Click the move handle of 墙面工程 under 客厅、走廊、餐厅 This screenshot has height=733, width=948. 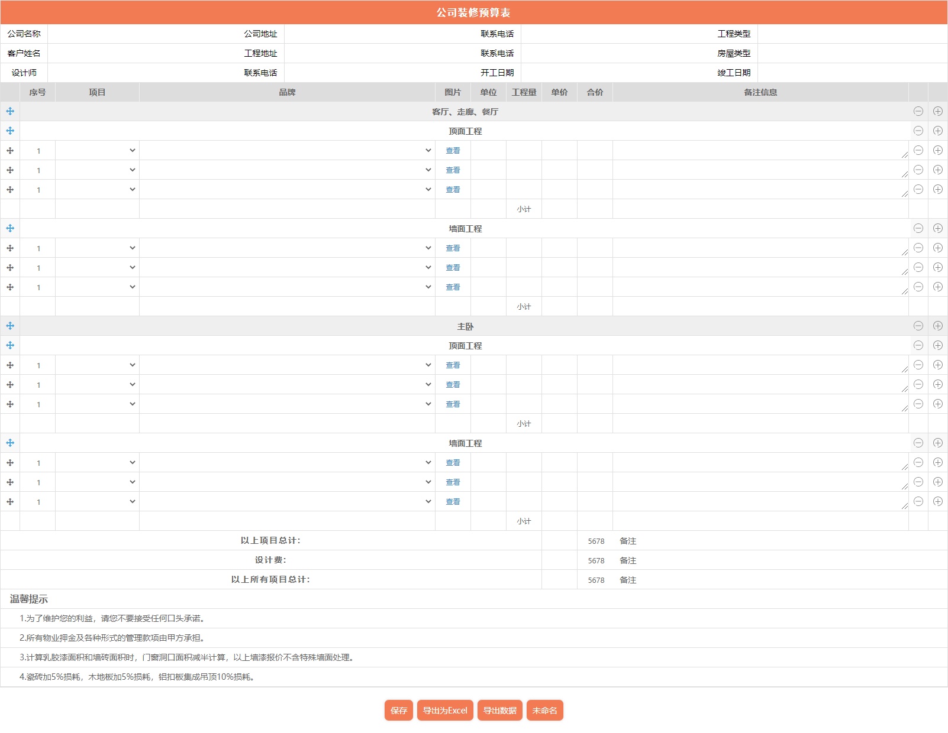click(x=10, y=228)
